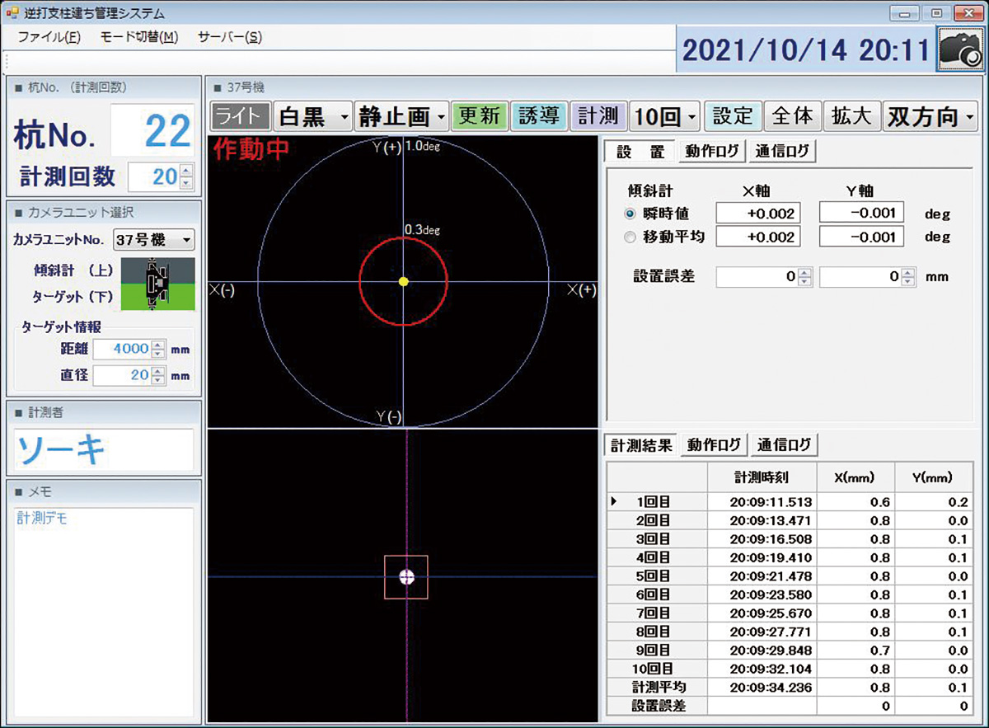Switch to the lower 動作ログ tab

(714, 445)
